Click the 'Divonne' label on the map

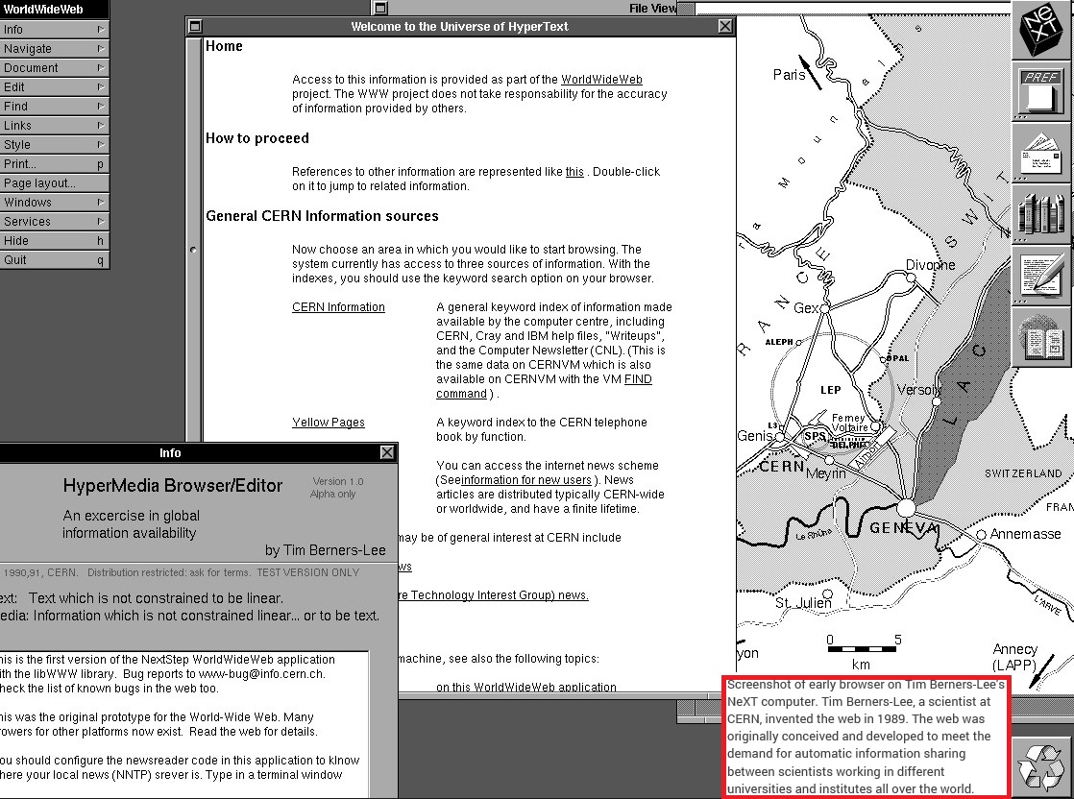[930, 265]
